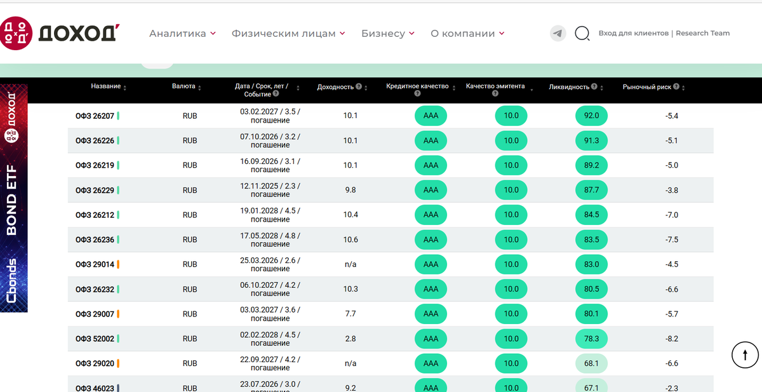Click yield value 7.7
762x392 pixels.
pyautogui.click(x=351, y=314)
